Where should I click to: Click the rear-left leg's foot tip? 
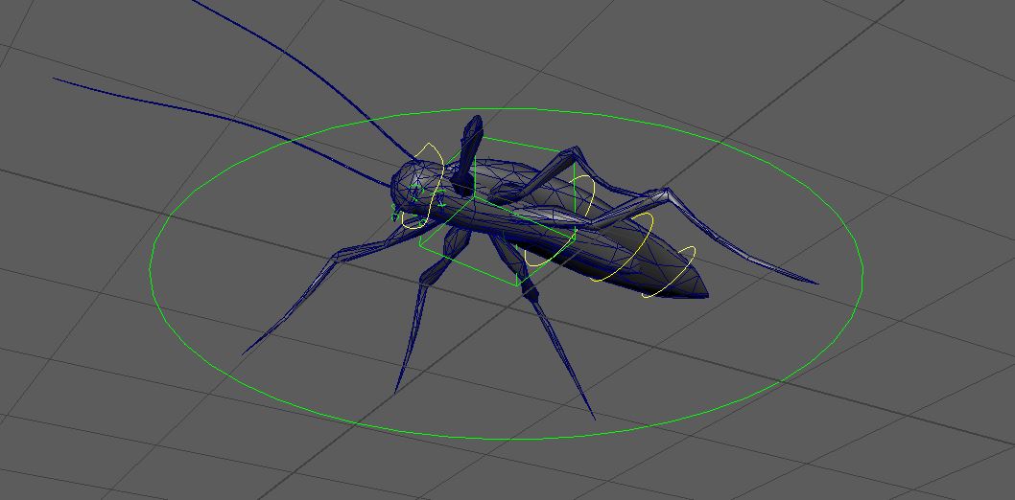click(x=593, y=417)
